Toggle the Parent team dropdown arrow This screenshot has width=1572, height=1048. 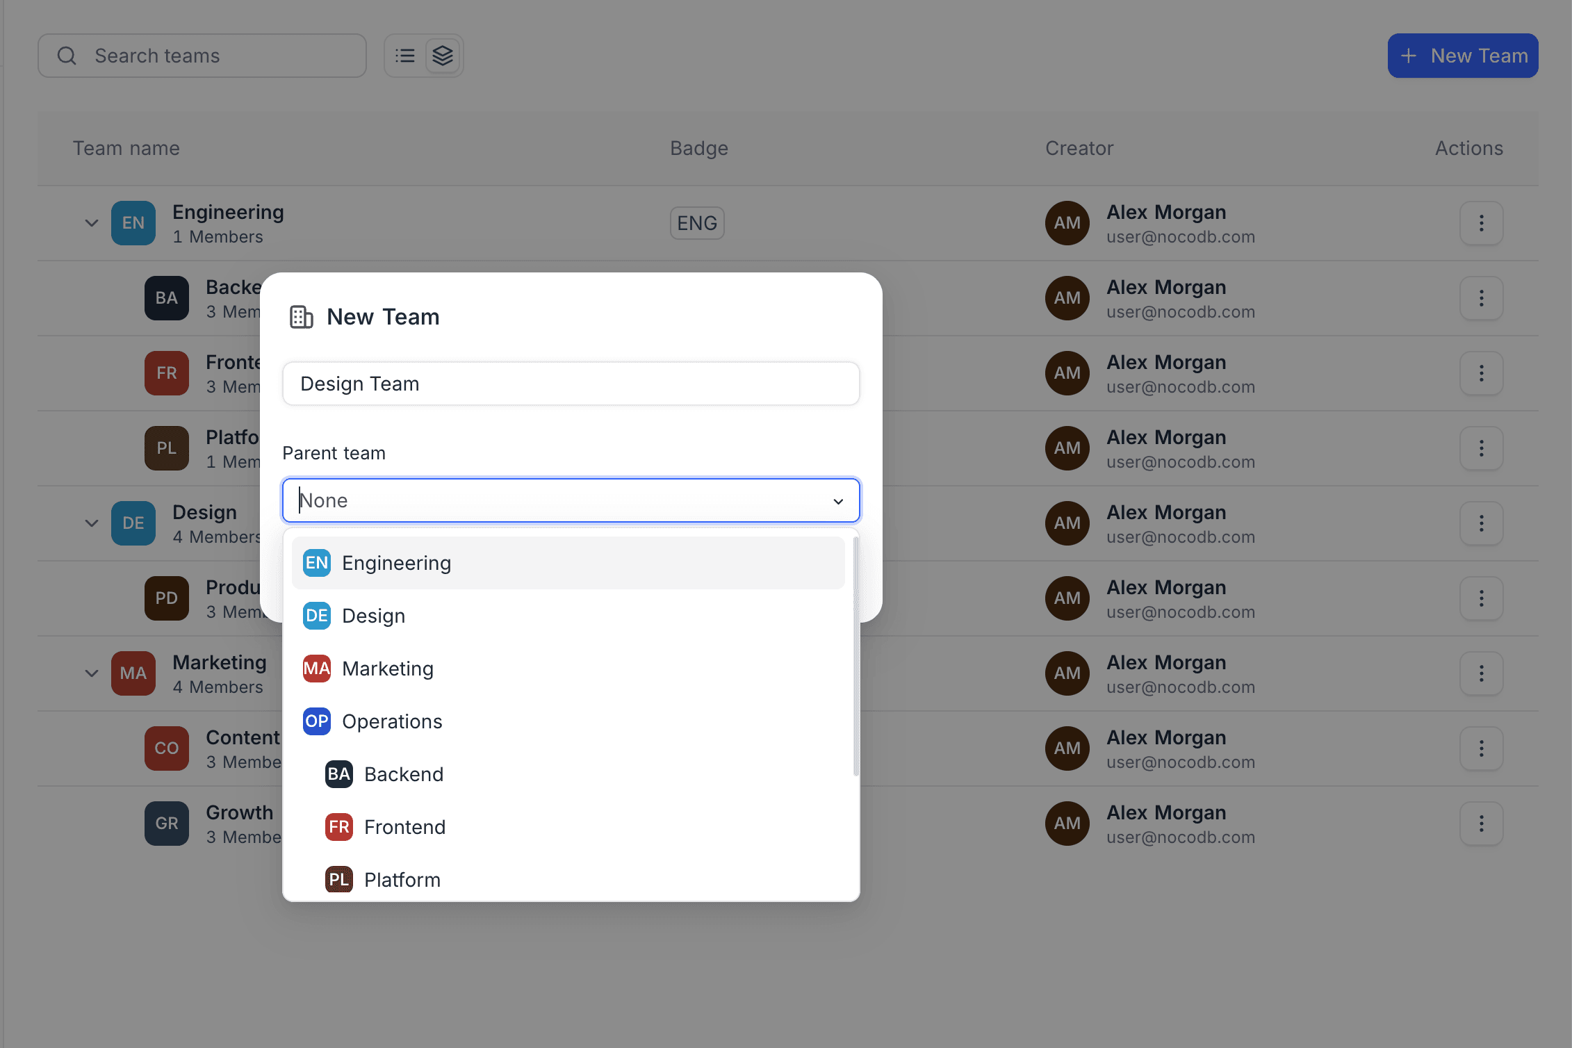[838, 501]
